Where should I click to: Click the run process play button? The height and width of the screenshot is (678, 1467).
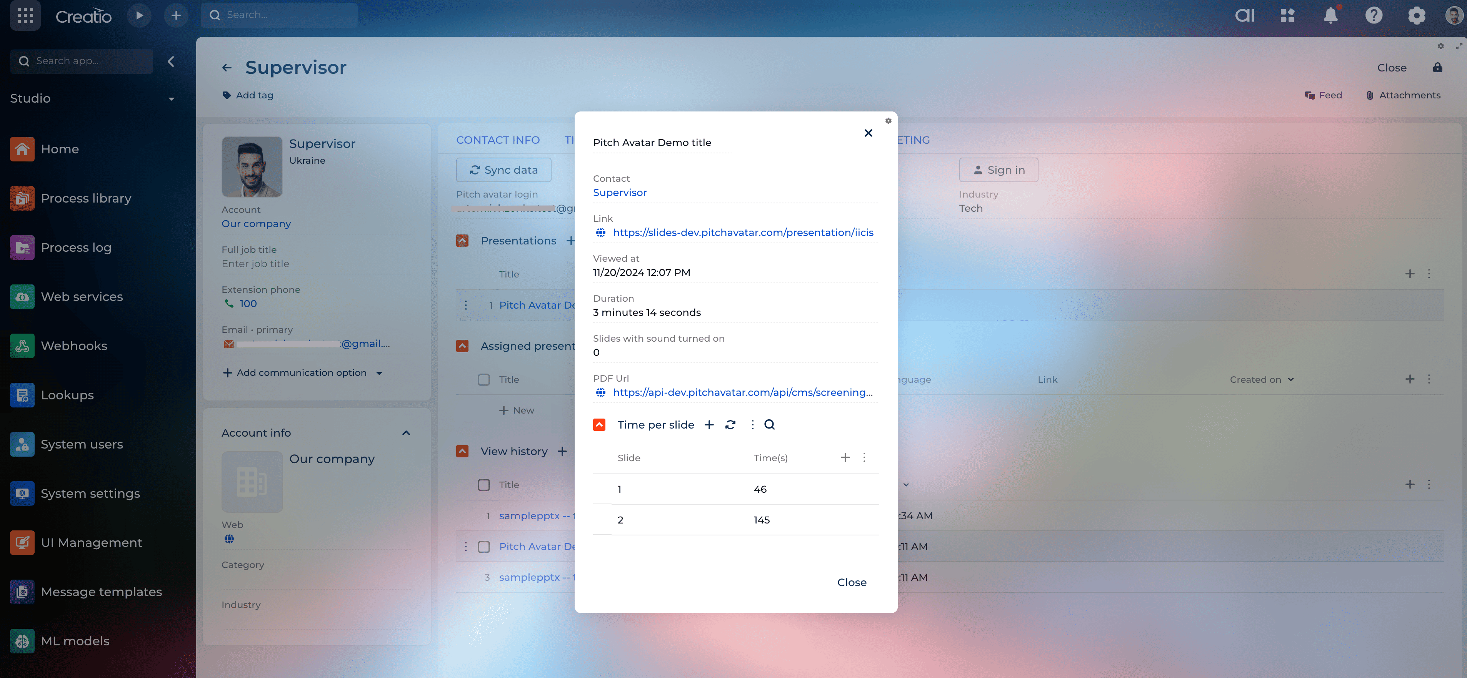click(x=139, y=15)
